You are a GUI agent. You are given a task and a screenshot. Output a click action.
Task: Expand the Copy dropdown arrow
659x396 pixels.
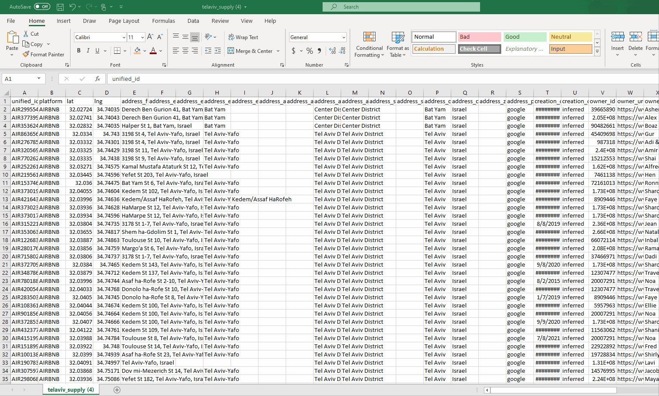point(48,44)
